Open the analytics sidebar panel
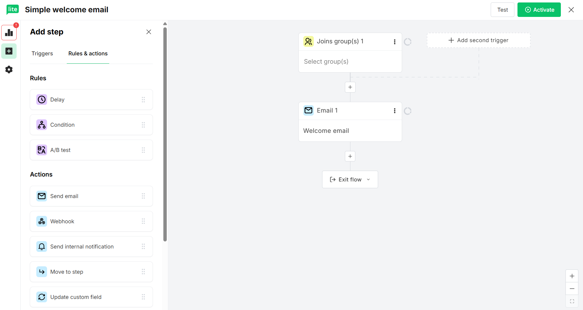Screen dimensions: 583x310 tap(9, 33)
